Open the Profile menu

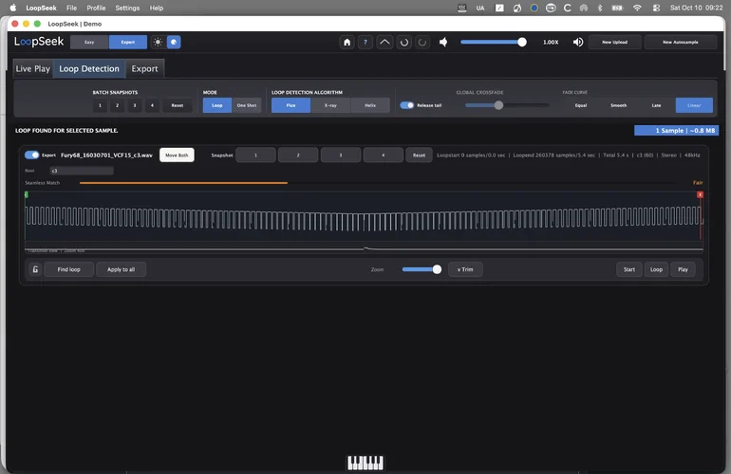click(96, 8)
